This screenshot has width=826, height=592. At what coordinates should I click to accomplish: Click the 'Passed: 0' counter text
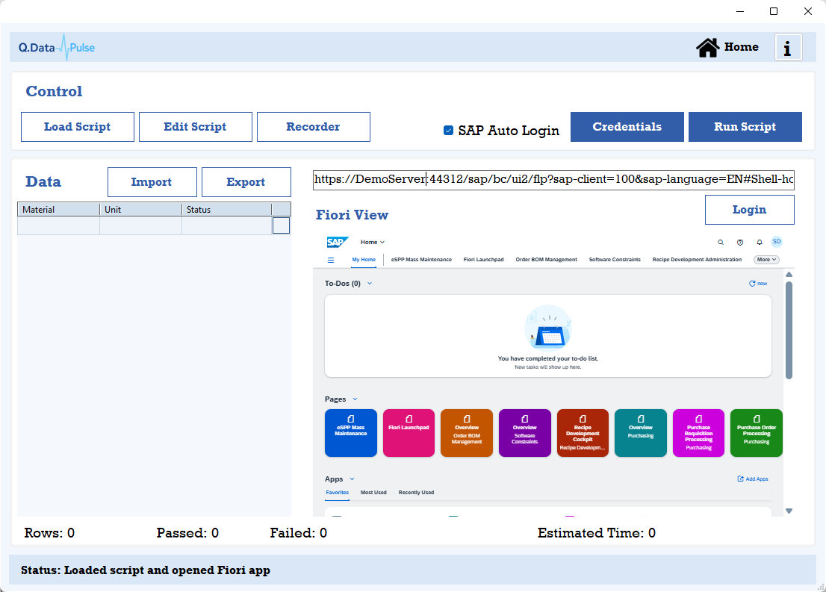pos(187,533)
